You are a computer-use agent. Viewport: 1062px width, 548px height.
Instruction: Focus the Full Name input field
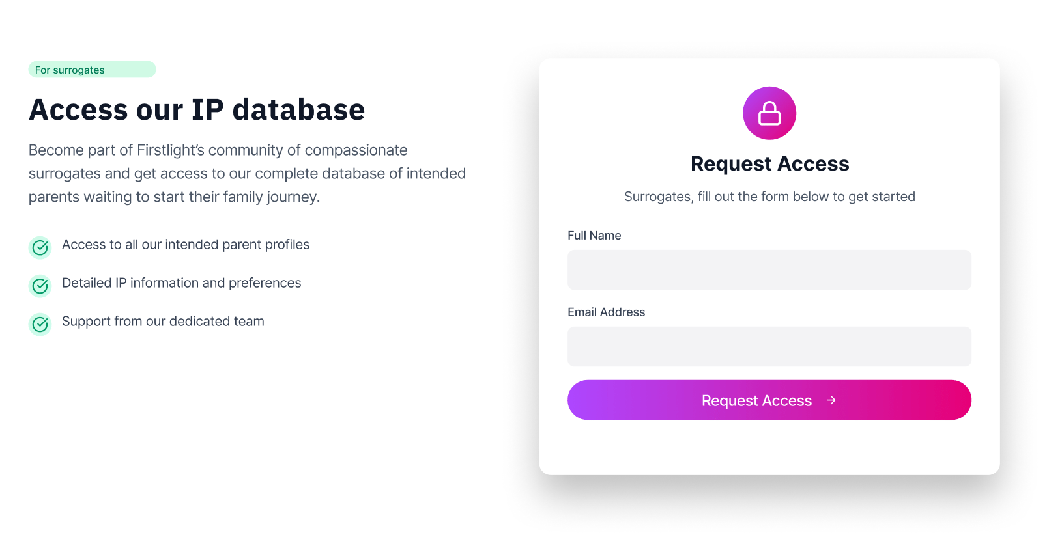tap(769, 270)
